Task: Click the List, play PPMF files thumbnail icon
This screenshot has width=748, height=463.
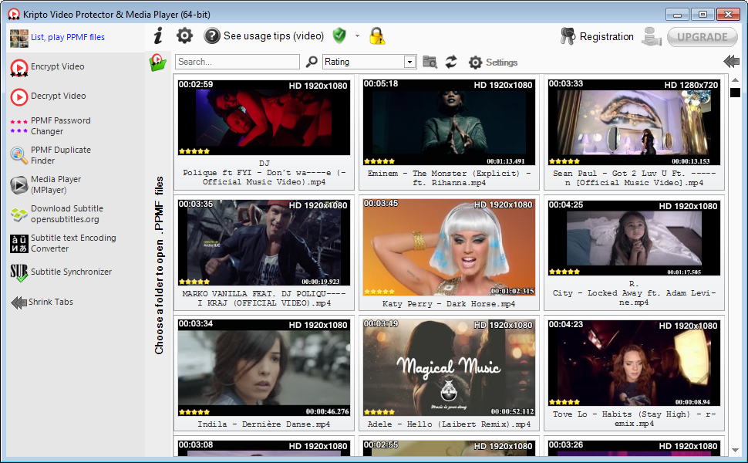Action: pyautogui.click(x=19, y=39)
